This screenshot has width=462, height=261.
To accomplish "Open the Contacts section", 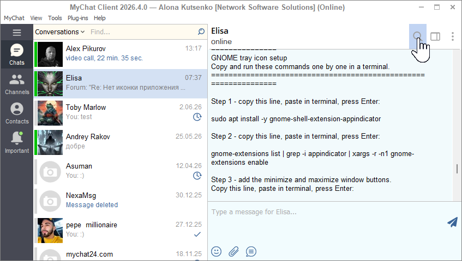I will point(17,113).
